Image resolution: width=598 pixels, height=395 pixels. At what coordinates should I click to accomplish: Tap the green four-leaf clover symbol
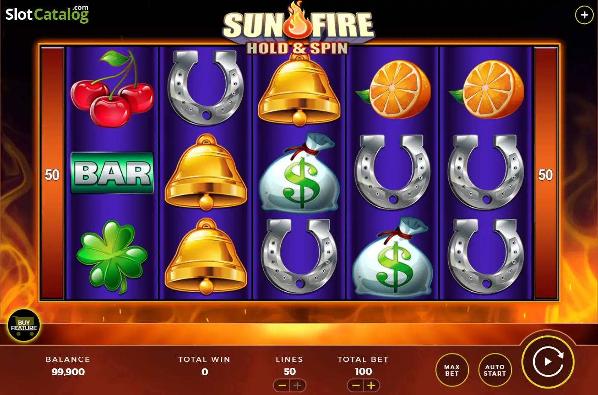112,256
